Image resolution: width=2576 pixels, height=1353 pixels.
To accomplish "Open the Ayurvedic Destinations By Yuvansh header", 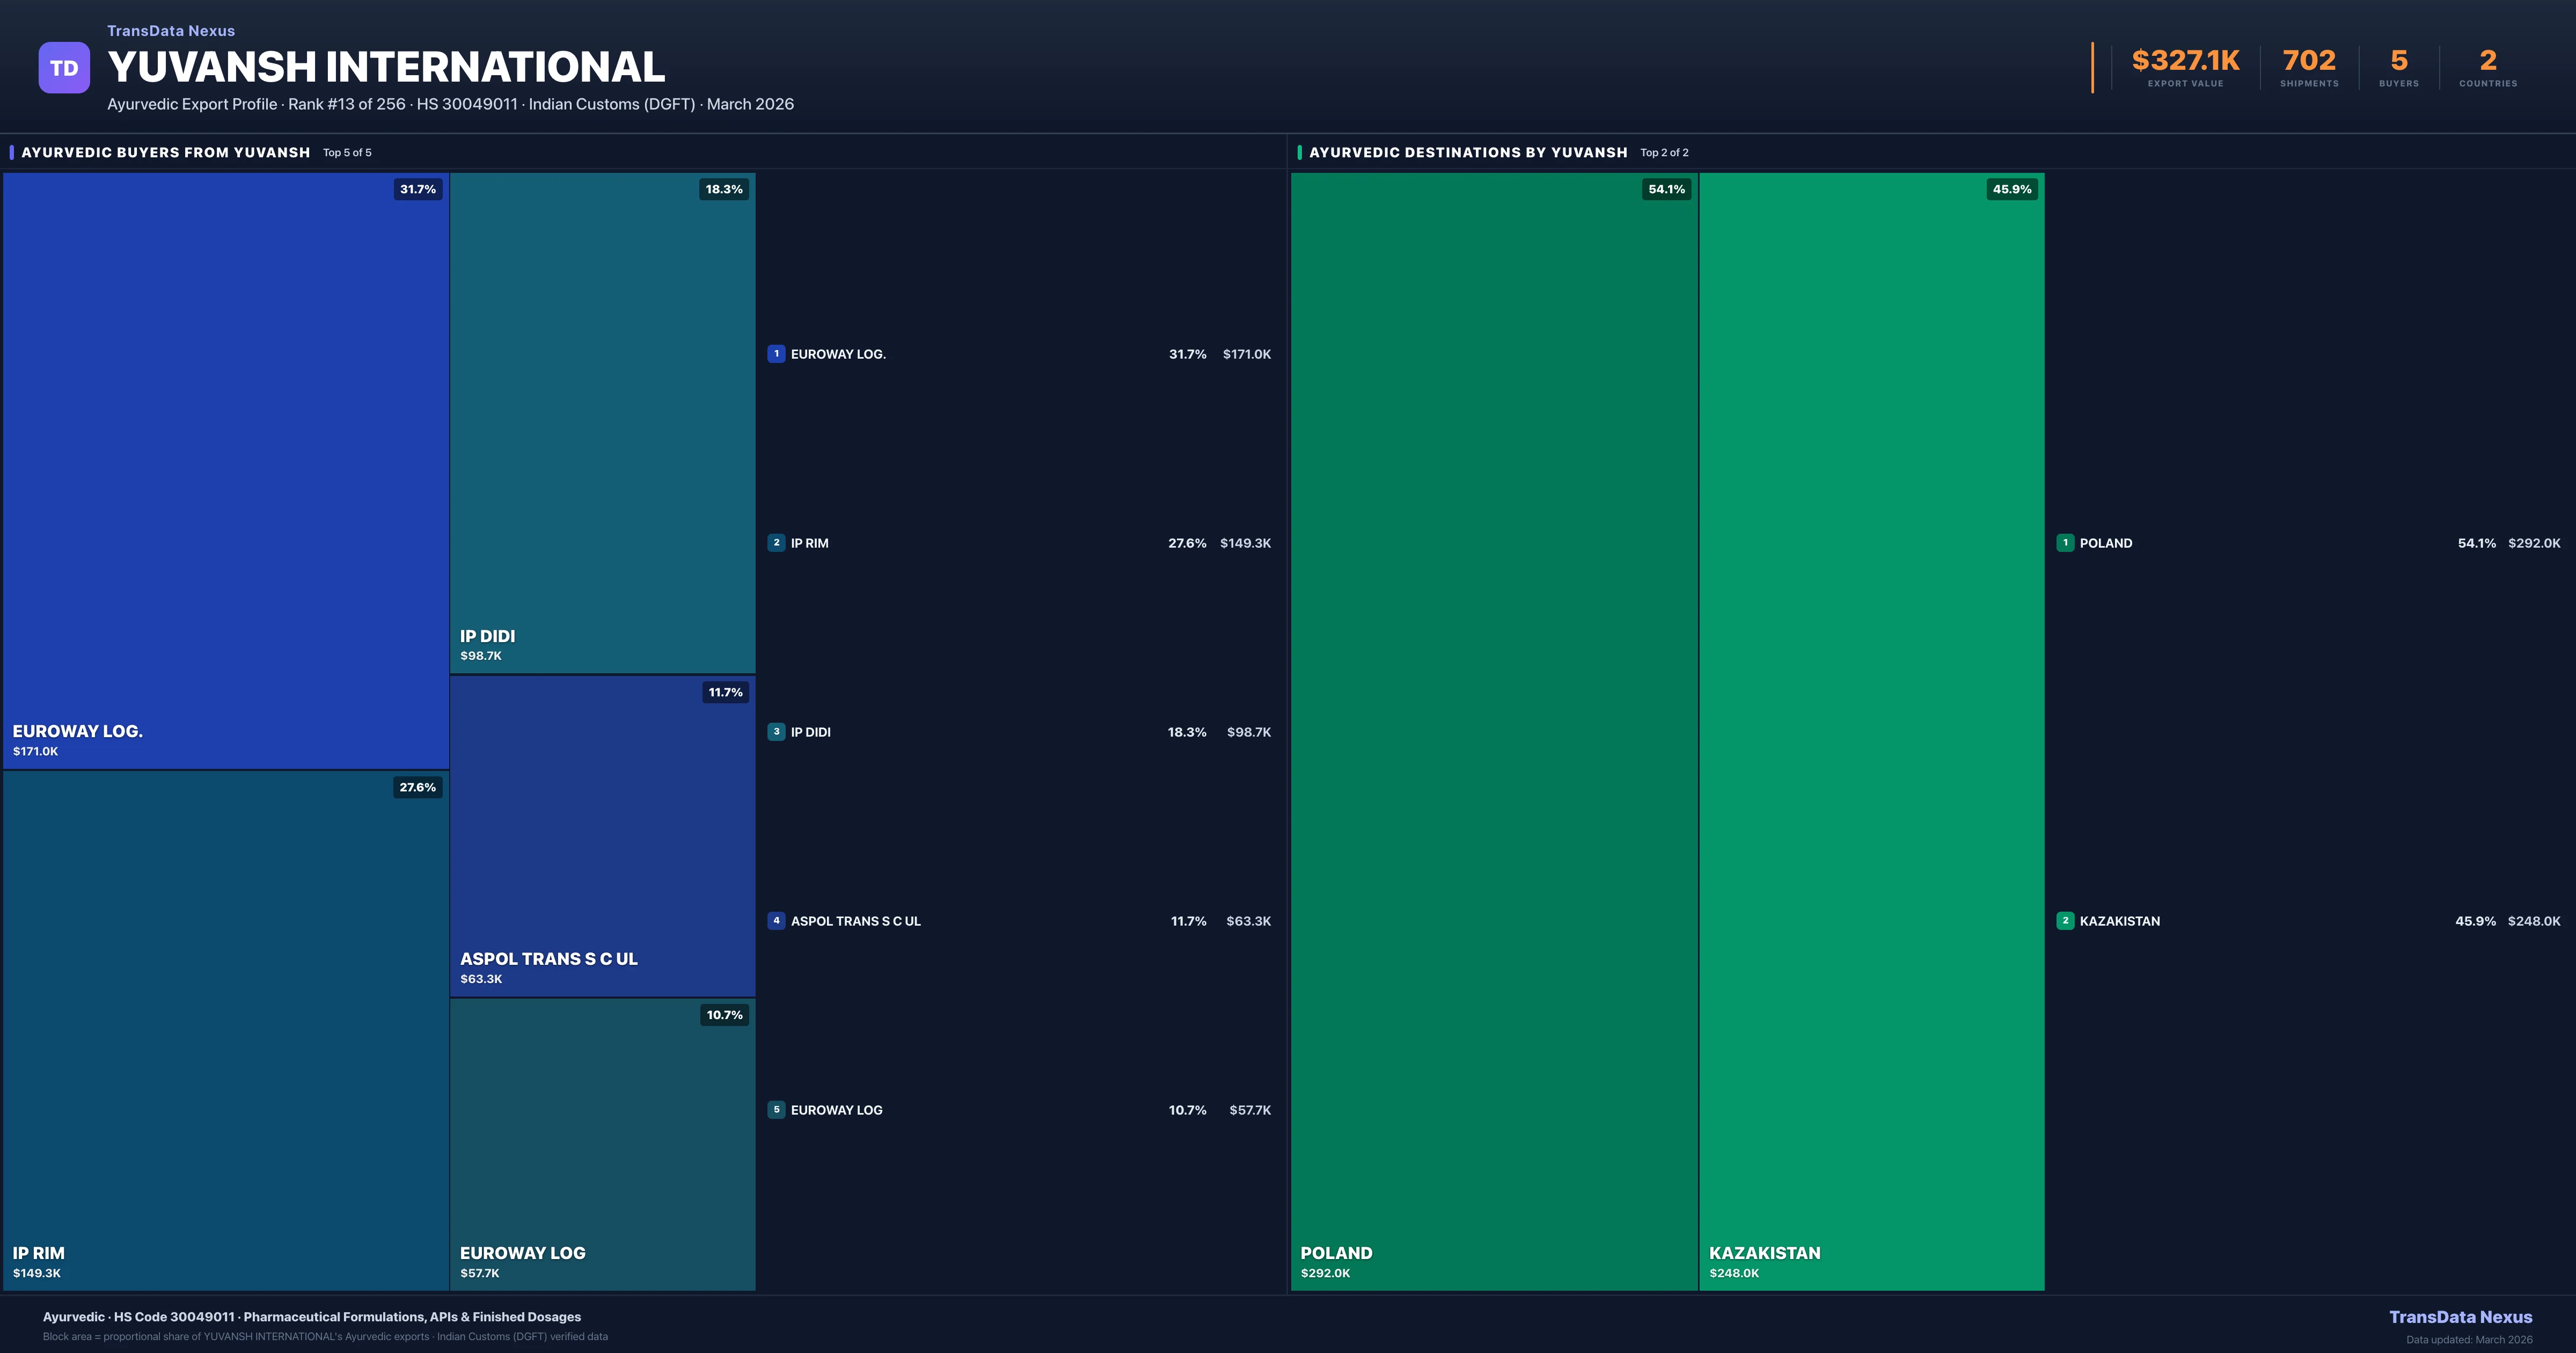I will (1468, 152).
